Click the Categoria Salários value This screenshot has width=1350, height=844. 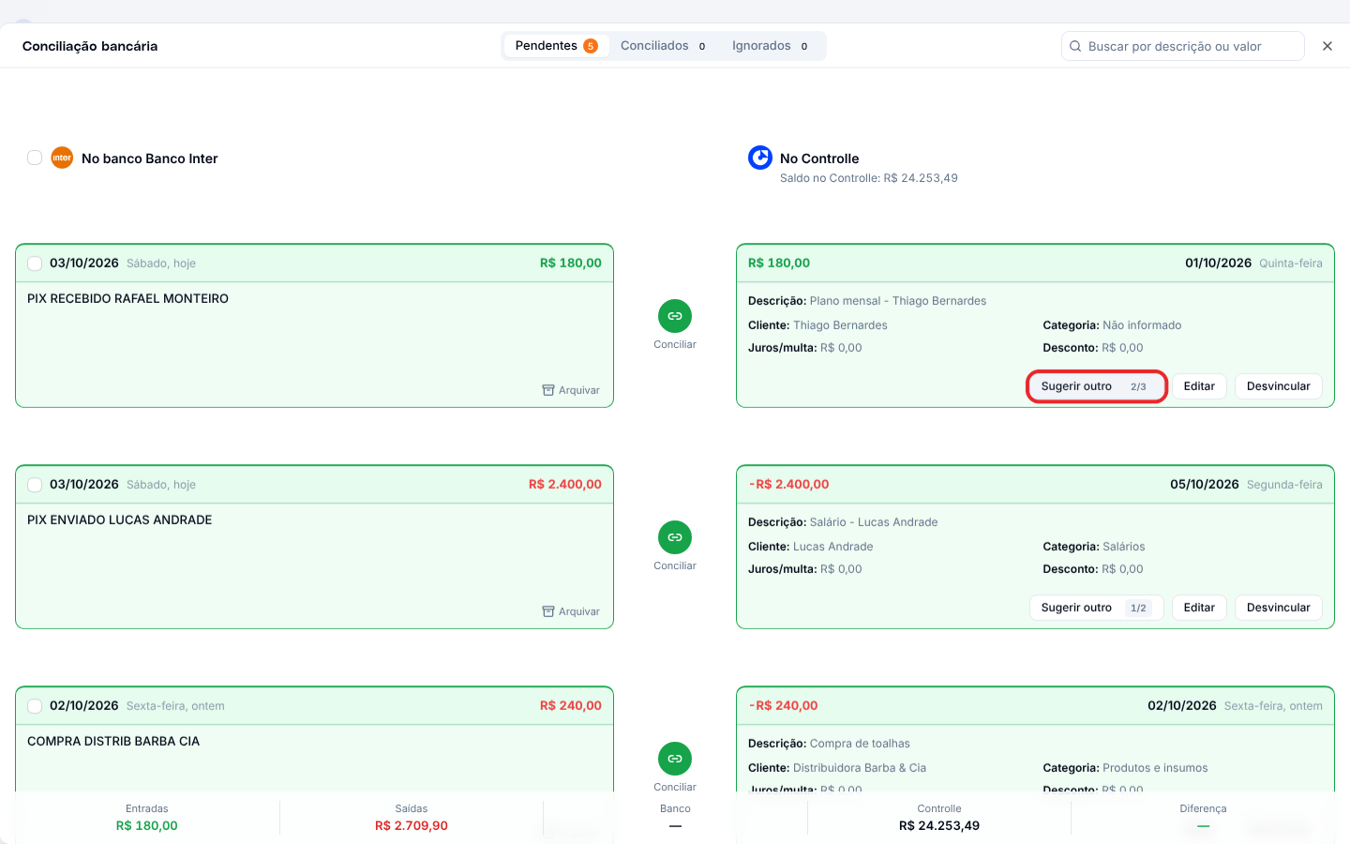click(x=1124, y=547)
